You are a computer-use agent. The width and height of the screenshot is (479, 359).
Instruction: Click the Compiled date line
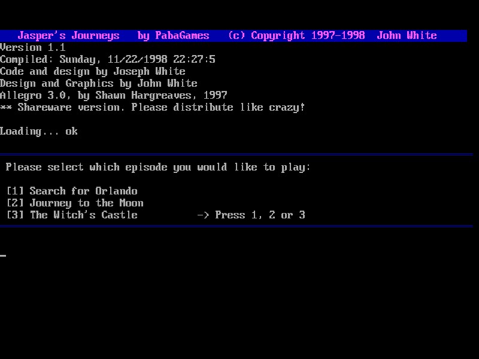pyautogui.click(x=108, y=59)
